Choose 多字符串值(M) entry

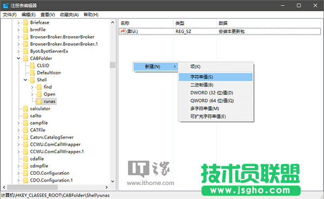(x=215, y=108)
